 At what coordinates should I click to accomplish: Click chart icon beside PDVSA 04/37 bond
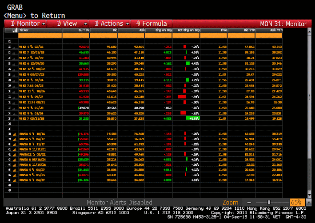click(14, 180)
